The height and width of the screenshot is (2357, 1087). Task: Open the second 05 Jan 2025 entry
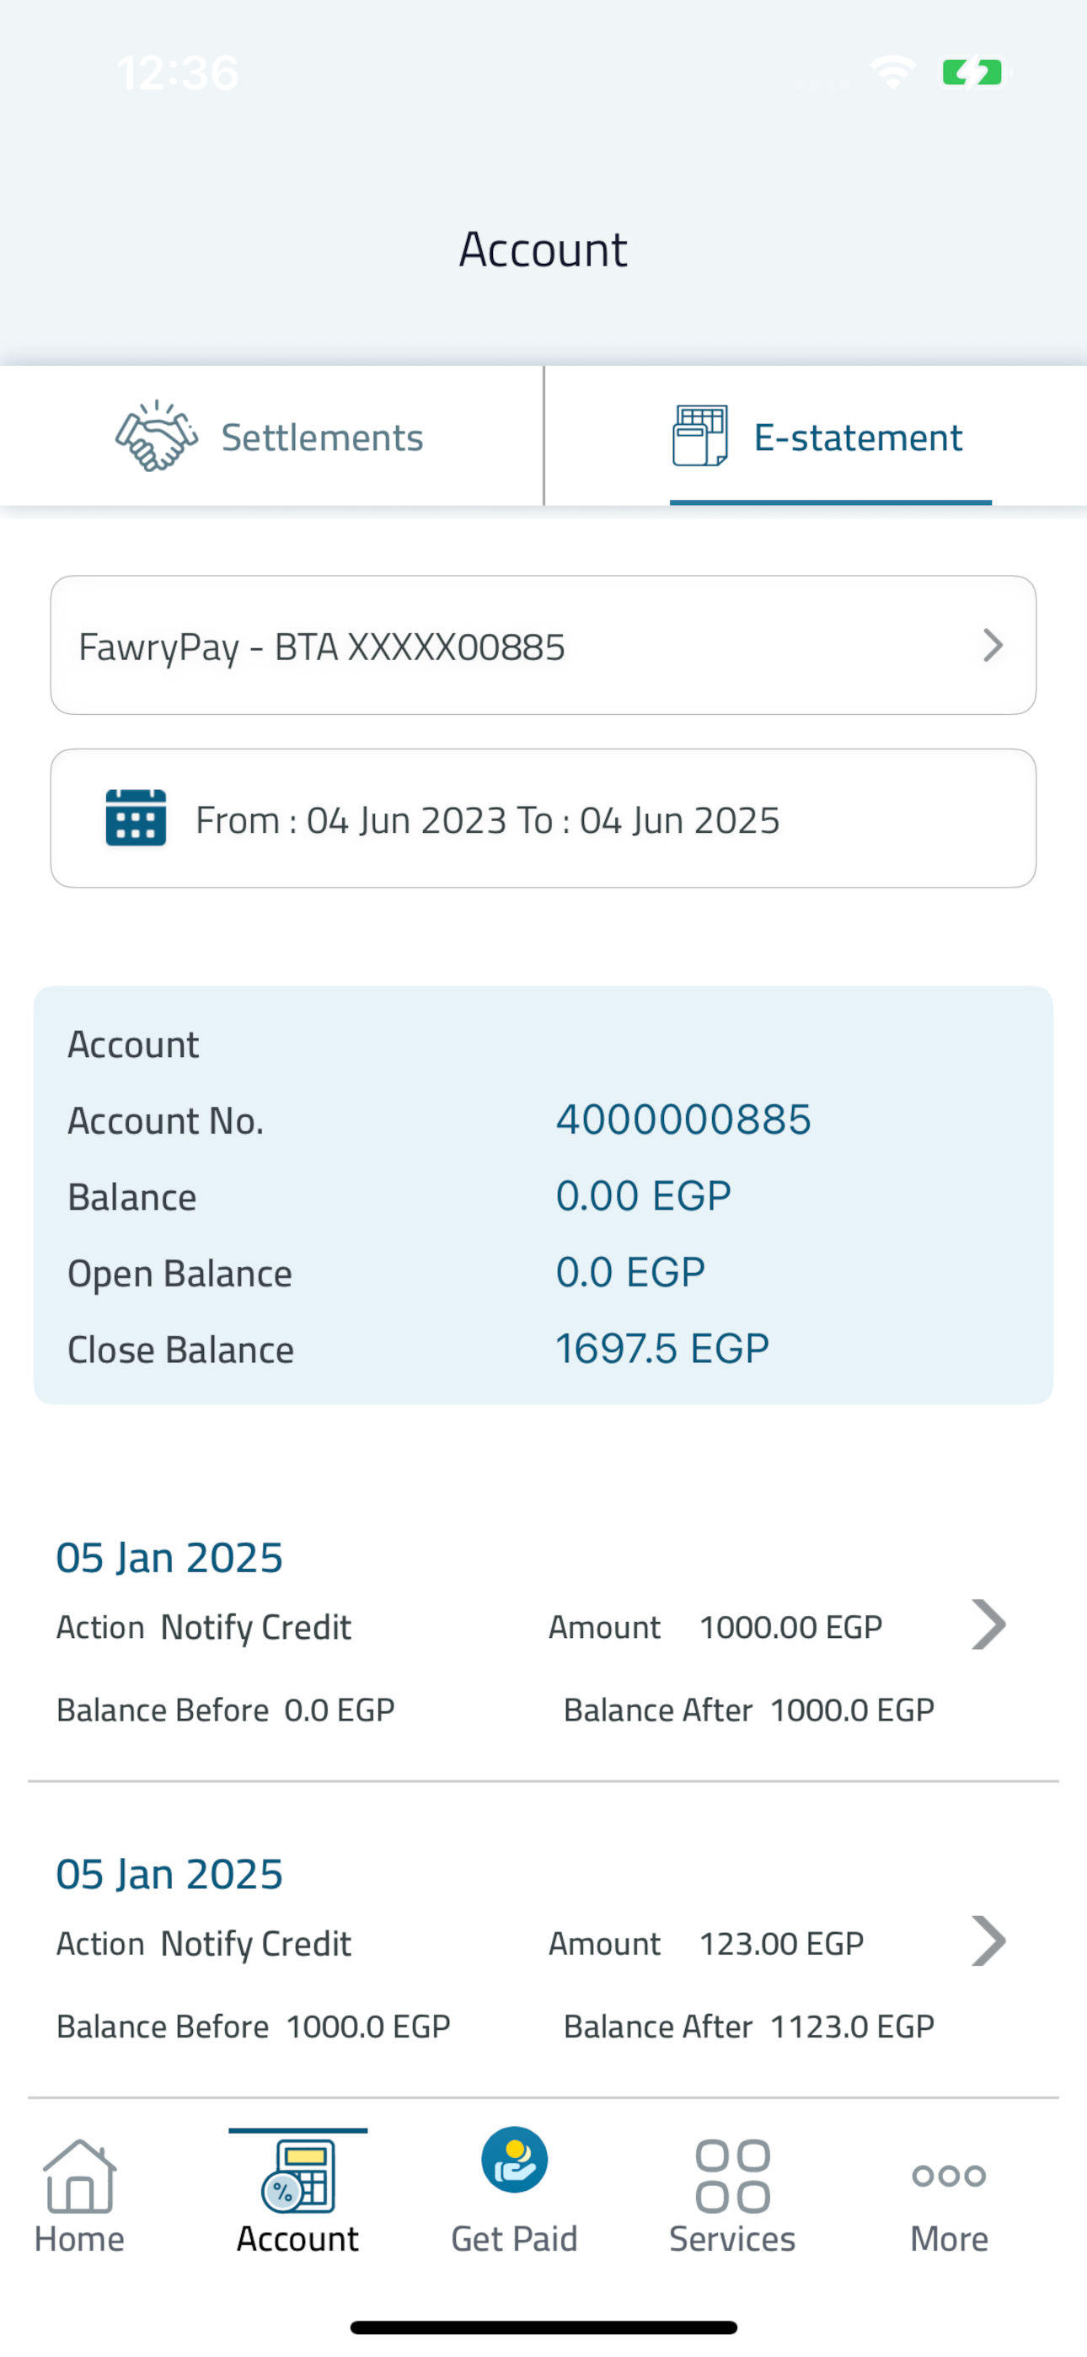tap(543, 1948)
